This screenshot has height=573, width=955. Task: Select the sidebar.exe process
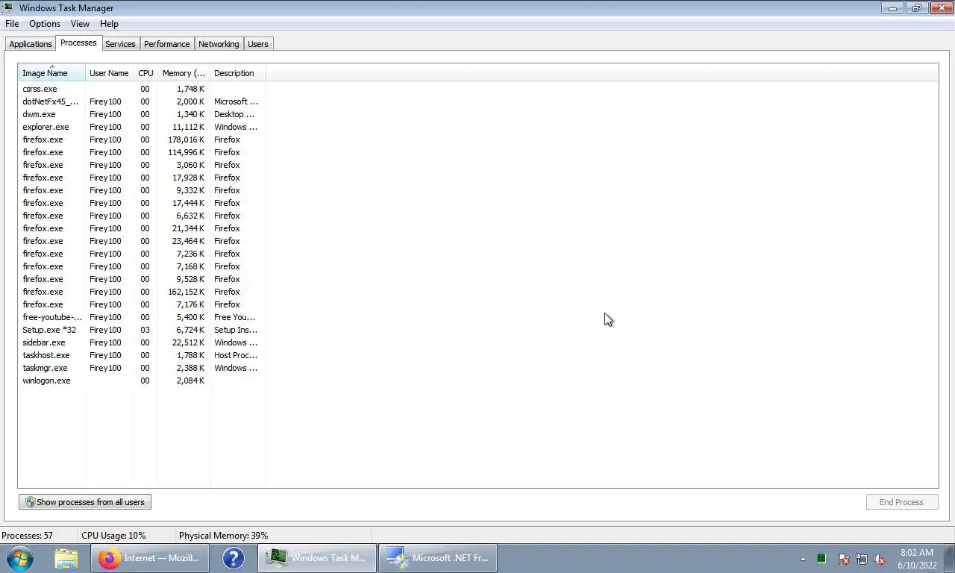coord(142,342)
